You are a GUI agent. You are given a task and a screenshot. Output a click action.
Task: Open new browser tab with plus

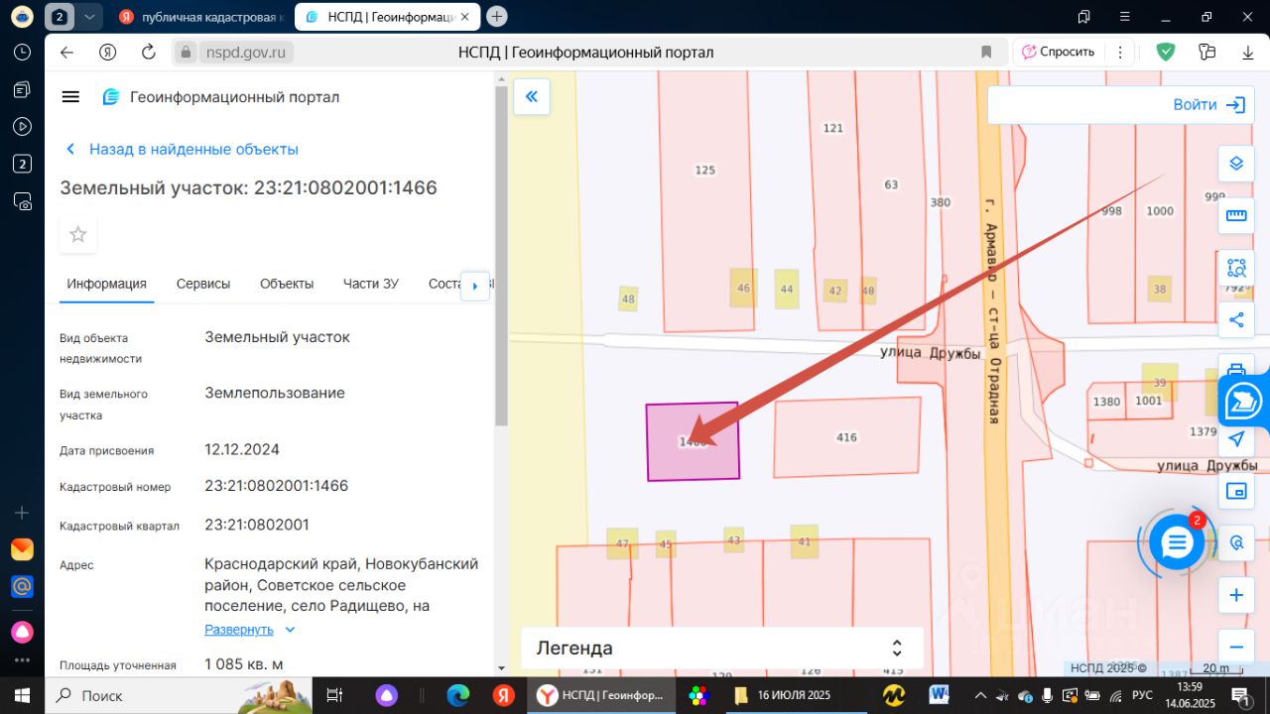[497, 16]
